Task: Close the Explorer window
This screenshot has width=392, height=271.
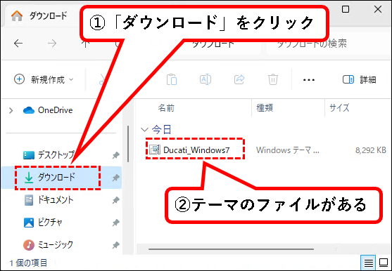Action: coord(378,9)
